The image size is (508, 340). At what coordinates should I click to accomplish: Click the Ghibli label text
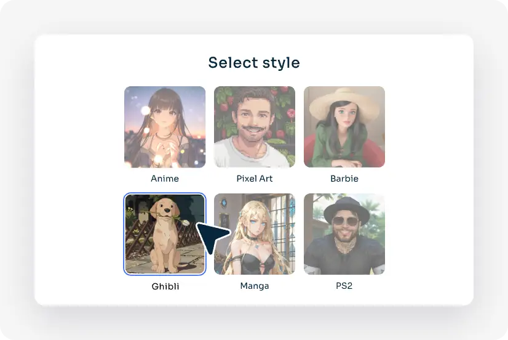point(165,286)
